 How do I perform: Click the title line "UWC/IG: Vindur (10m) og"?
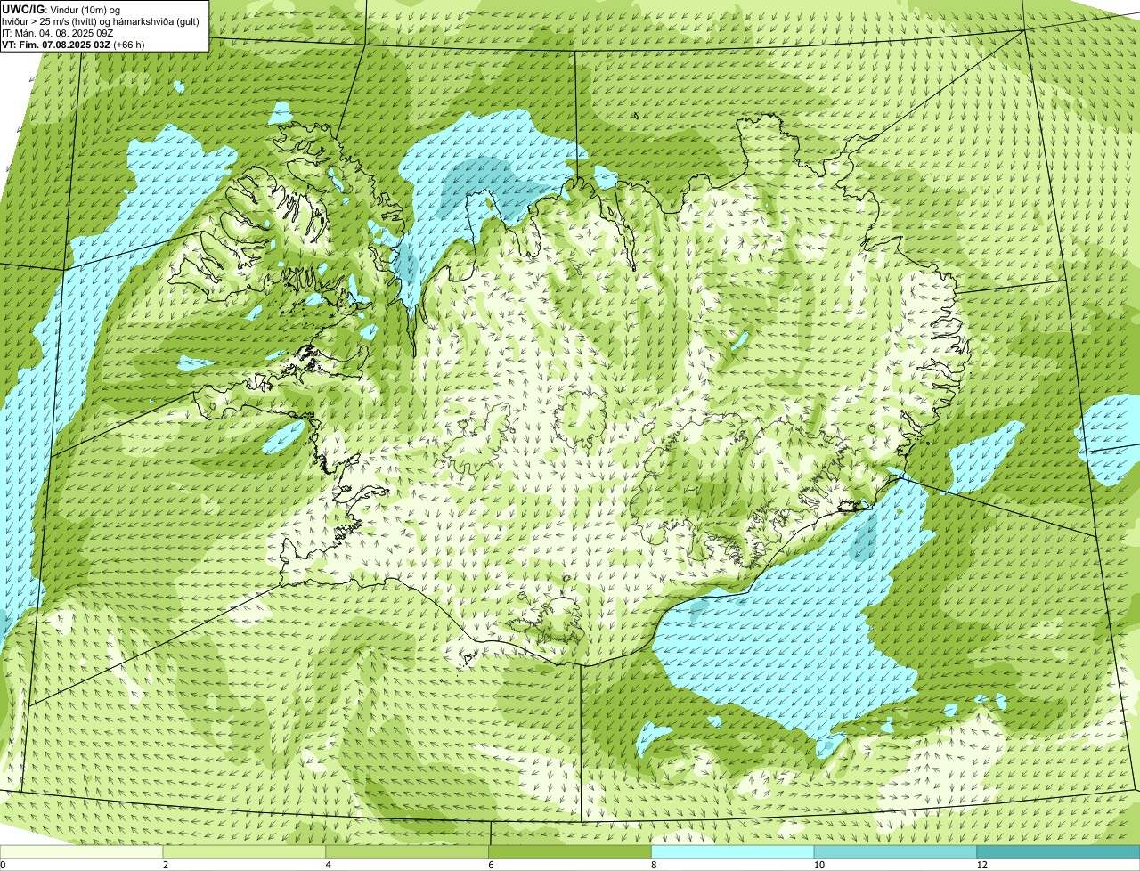pos(60,9)
